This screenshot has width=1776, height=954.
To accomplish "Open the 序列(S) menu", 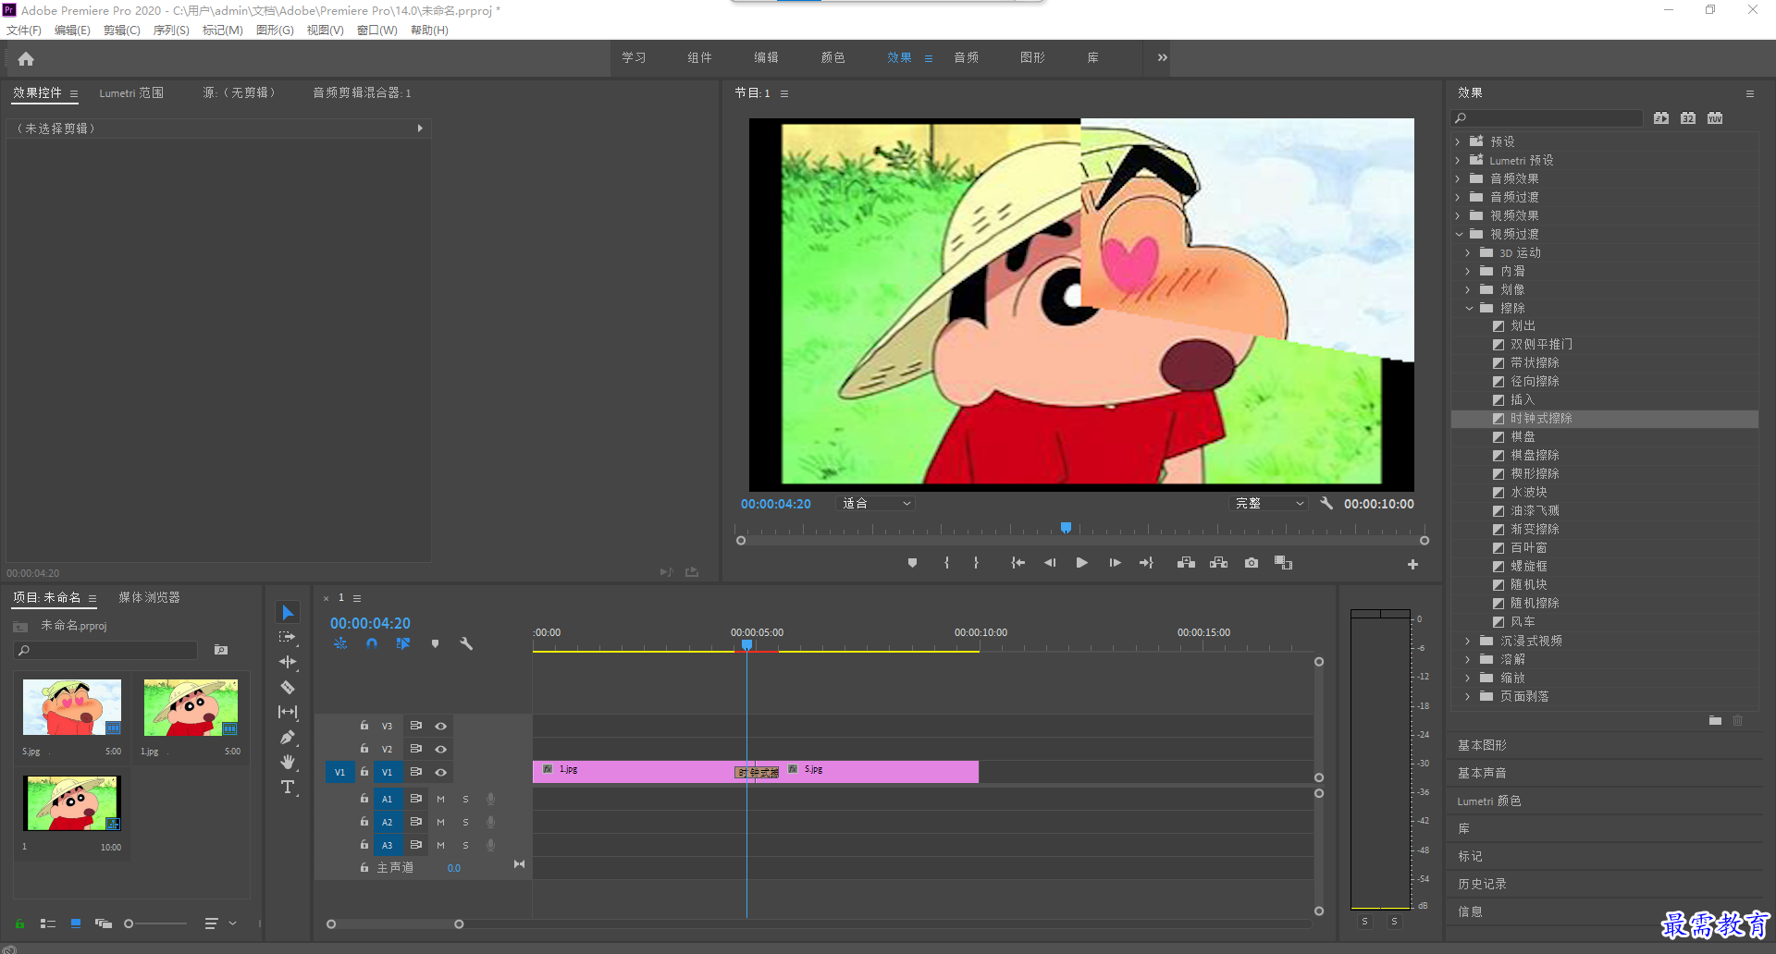I will pos(171,31).
